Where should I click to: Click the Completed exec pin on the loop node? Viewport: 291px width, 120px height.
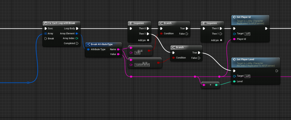77,43
